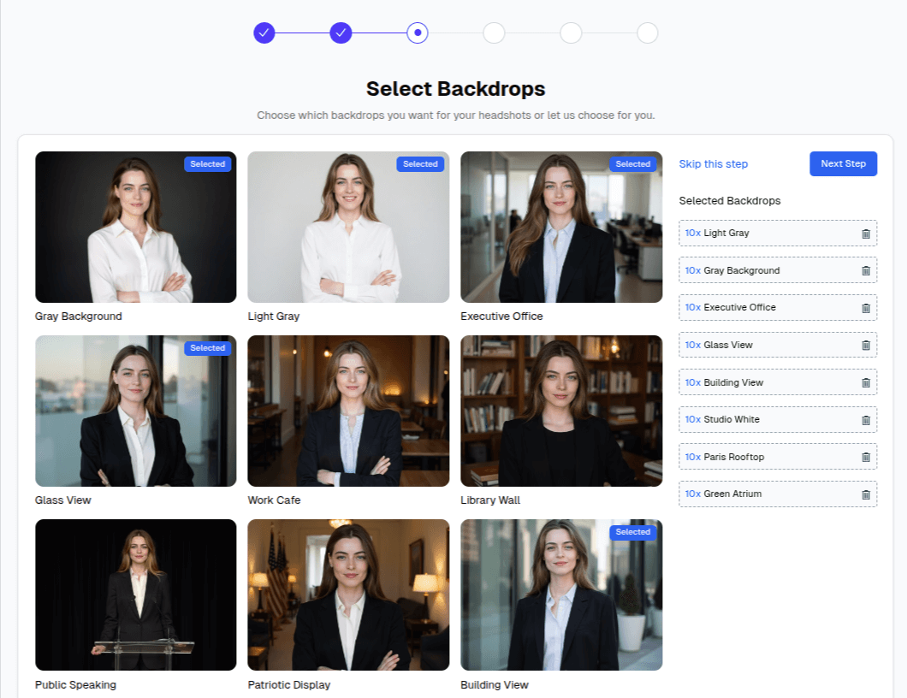907x698 pixels.
Task: Jump to the sixth step circle
Action: coord(647,33)
